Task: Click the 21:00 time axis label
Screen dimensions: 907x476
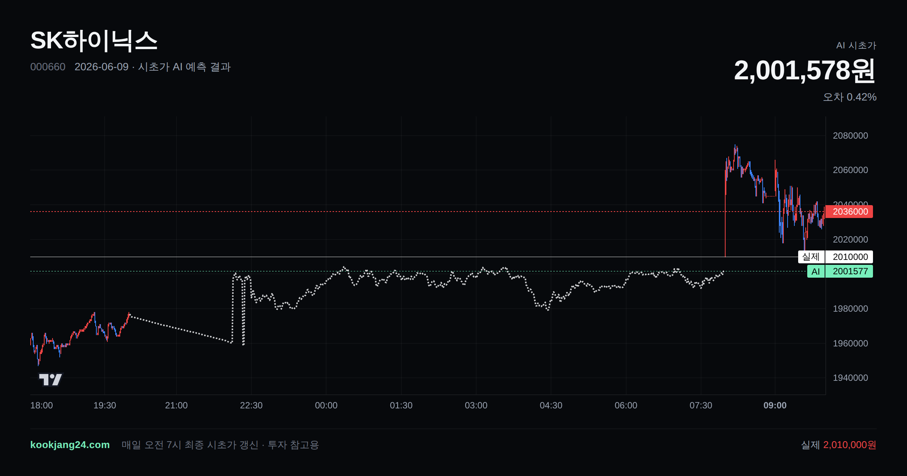Action: (x=176, y=405)
